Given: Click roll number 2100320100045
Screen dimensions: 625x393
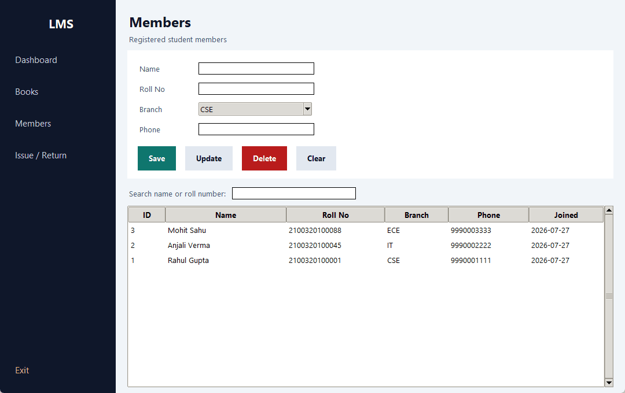Looking at the screenshot, I should [x=315, y=246].
